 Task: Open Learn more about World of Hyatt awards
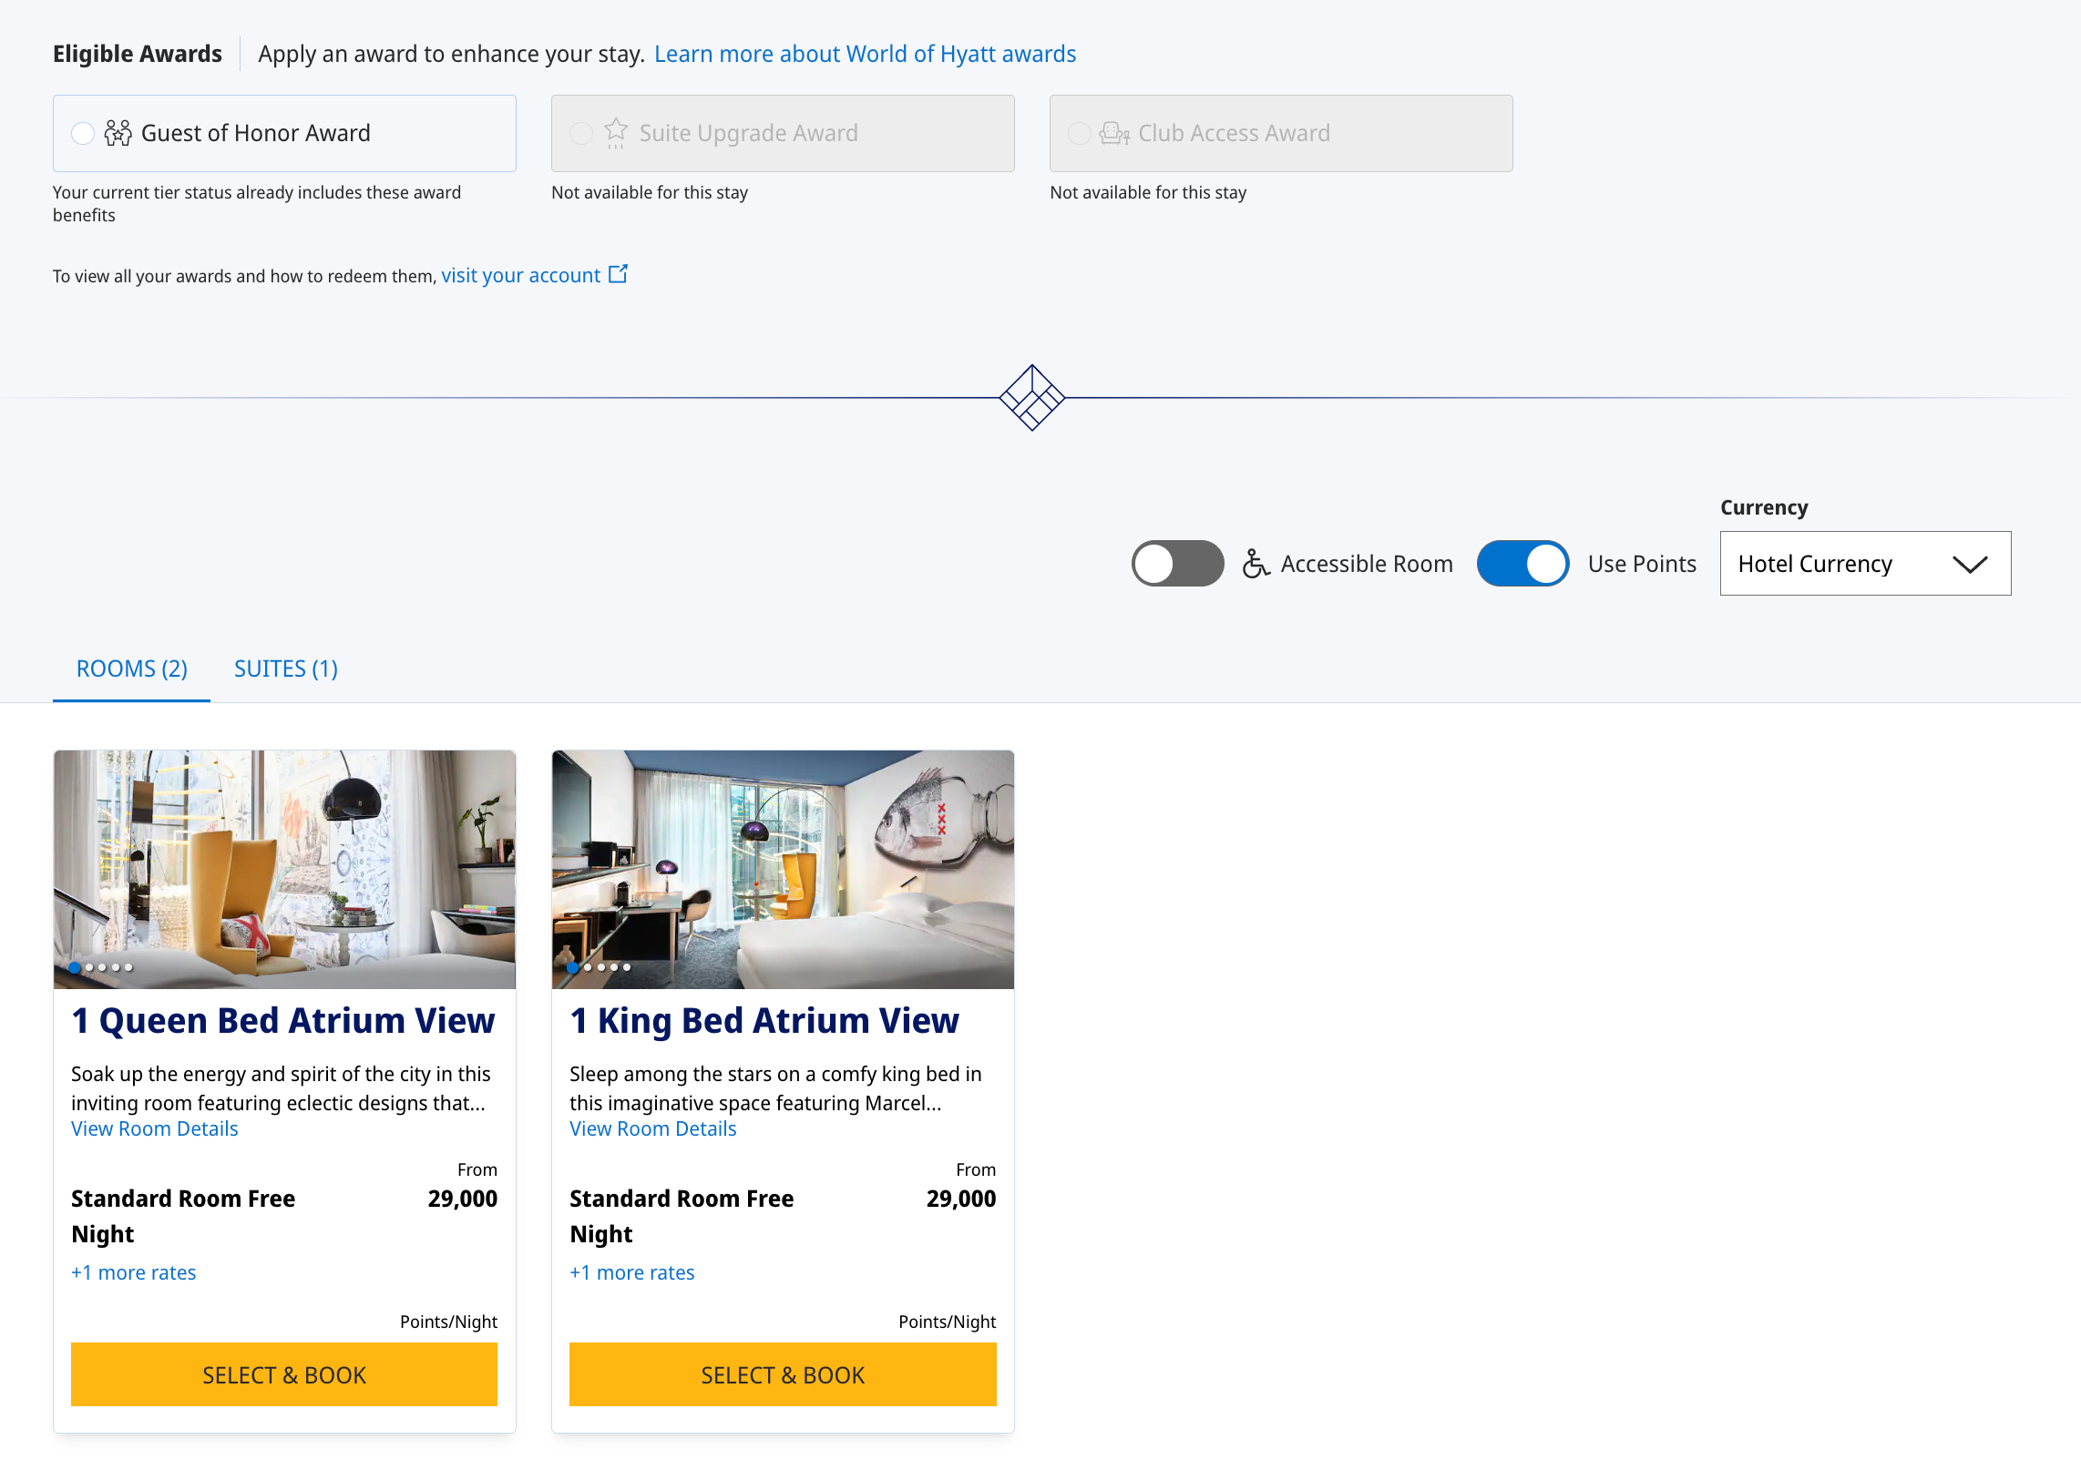click(x=865, y=54)
